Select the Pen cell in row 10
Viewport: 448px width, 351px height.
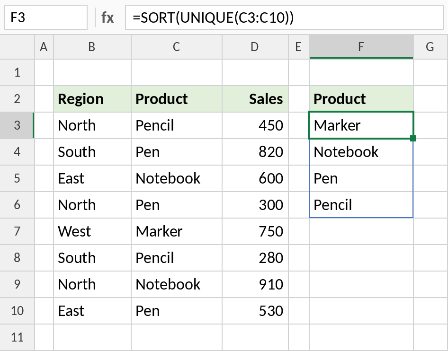177,311
